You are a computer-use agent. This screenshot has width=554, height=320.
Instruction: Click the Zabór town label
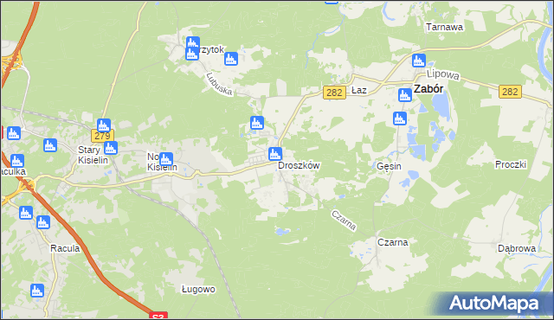428,89
